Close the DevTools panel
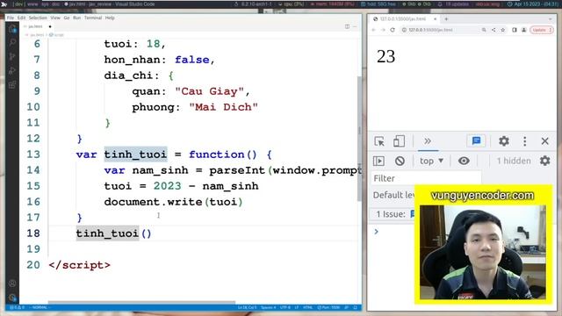The width and height of the screenshot is (562, 316). (544, 141)
